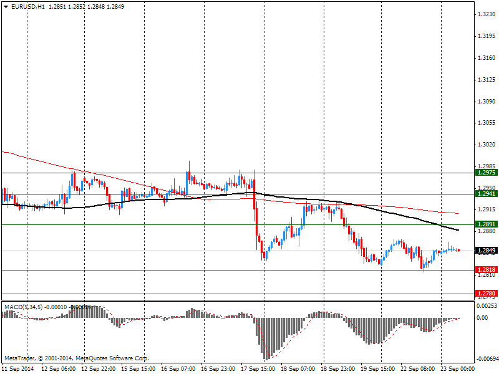The height and width of the screenshot is (374, 499).
Task: Click the 12 Sep 22:00 time label
Action: pos(99,369)
